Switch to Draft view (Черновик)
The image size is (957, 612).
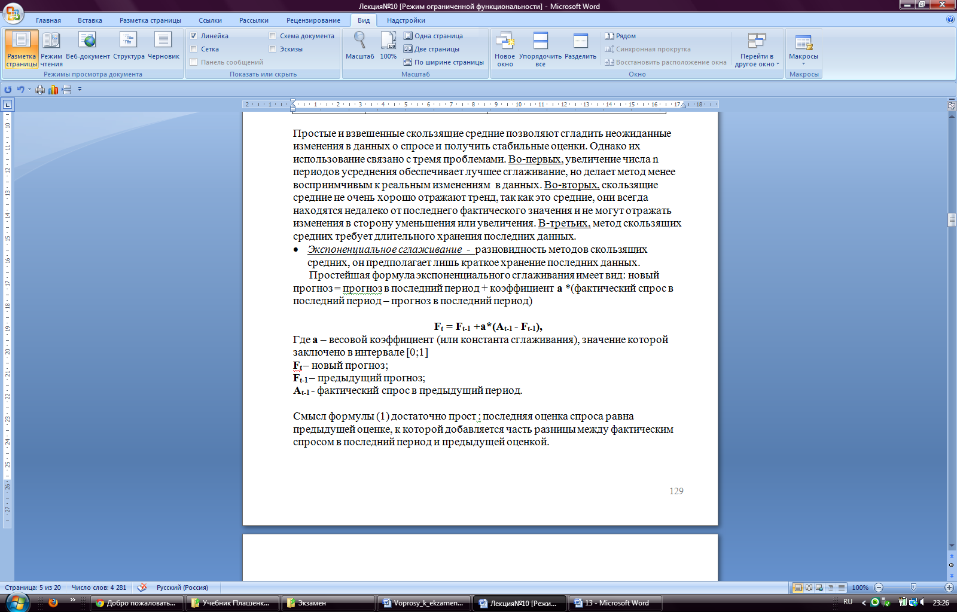[163, 47]
